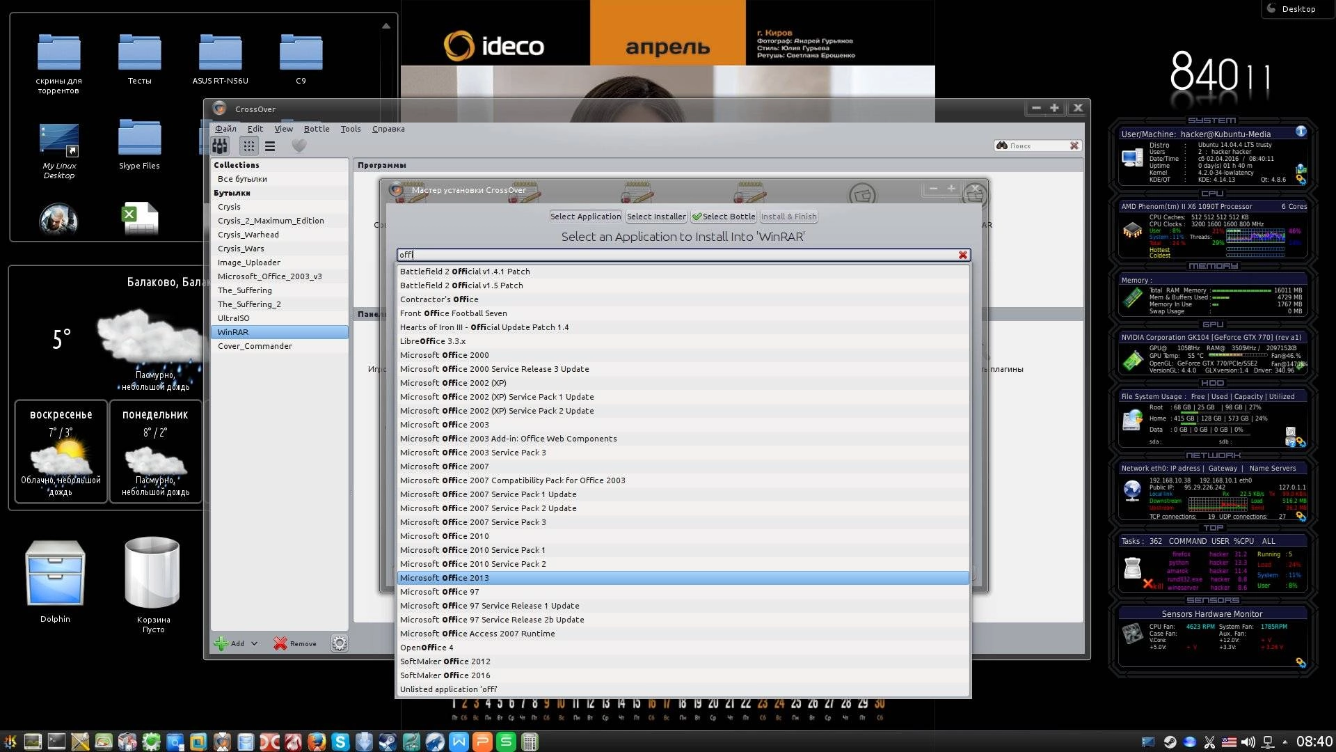Click the Add bottle button

coord(230,643)
